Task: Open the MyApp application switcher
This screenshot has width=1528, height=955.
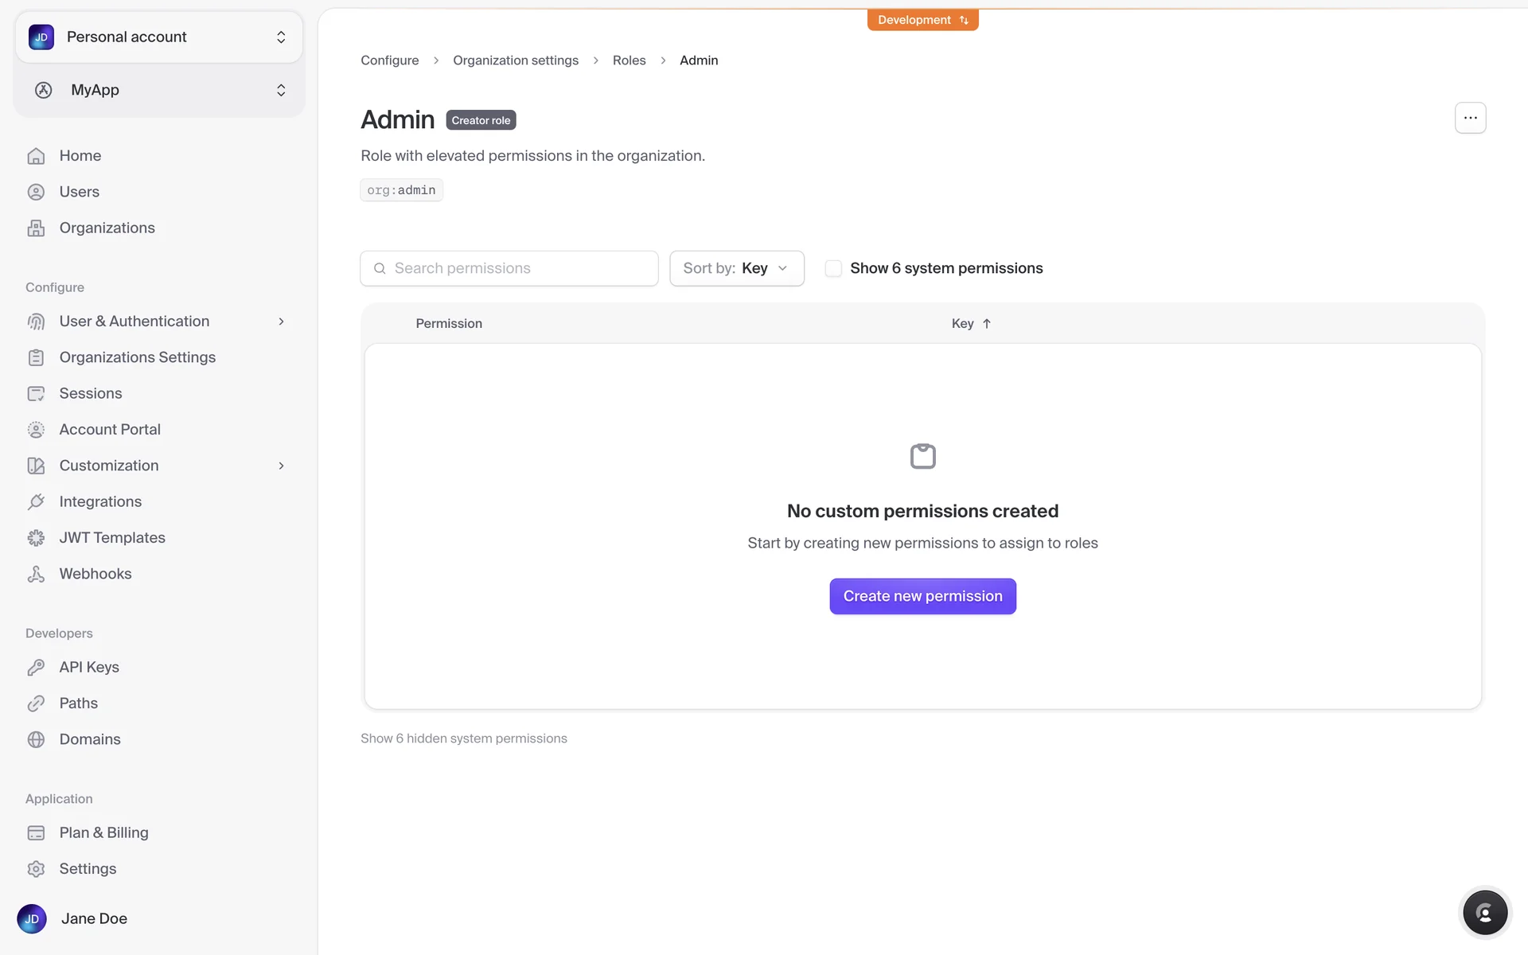Action: click(x=159, y=90)
